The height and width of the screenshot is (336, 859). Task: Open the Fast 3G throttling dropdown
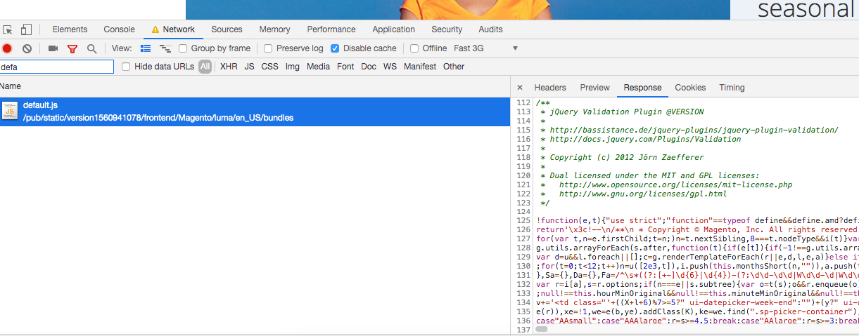pos(485,48)
